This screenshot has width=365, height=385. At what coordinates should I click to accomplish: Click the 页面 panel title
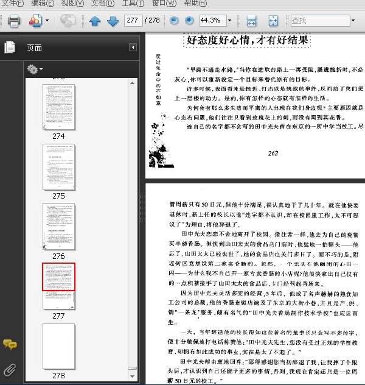tap(34, 48)
